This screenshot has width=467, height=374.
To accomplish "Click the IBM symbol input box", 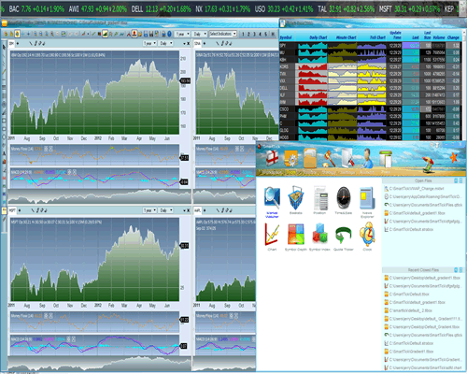I will pyautogui.click(x=11, y=44).
